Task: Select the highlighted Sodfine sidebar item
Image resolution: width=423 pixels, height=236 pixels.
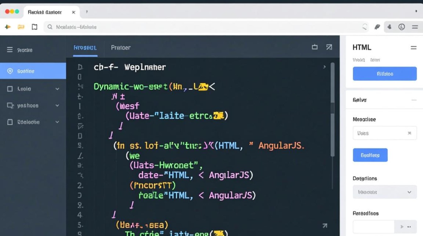Action: pyautogui.click(x=33, y=71)
